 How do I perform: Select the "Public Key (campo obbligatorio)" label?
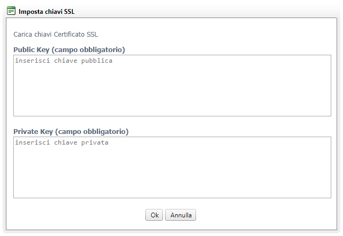pyautogui.click(x=69, y=50)
